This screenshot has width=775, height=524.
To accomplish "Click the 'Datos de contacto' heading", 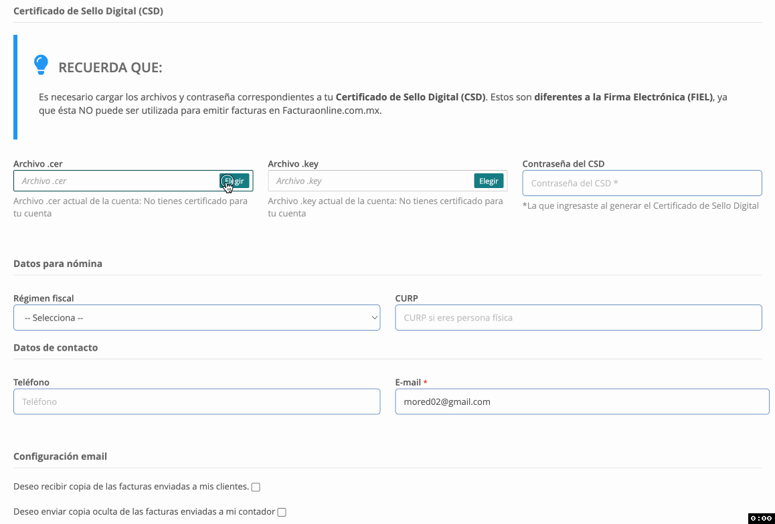I will [x=56, y=347].
